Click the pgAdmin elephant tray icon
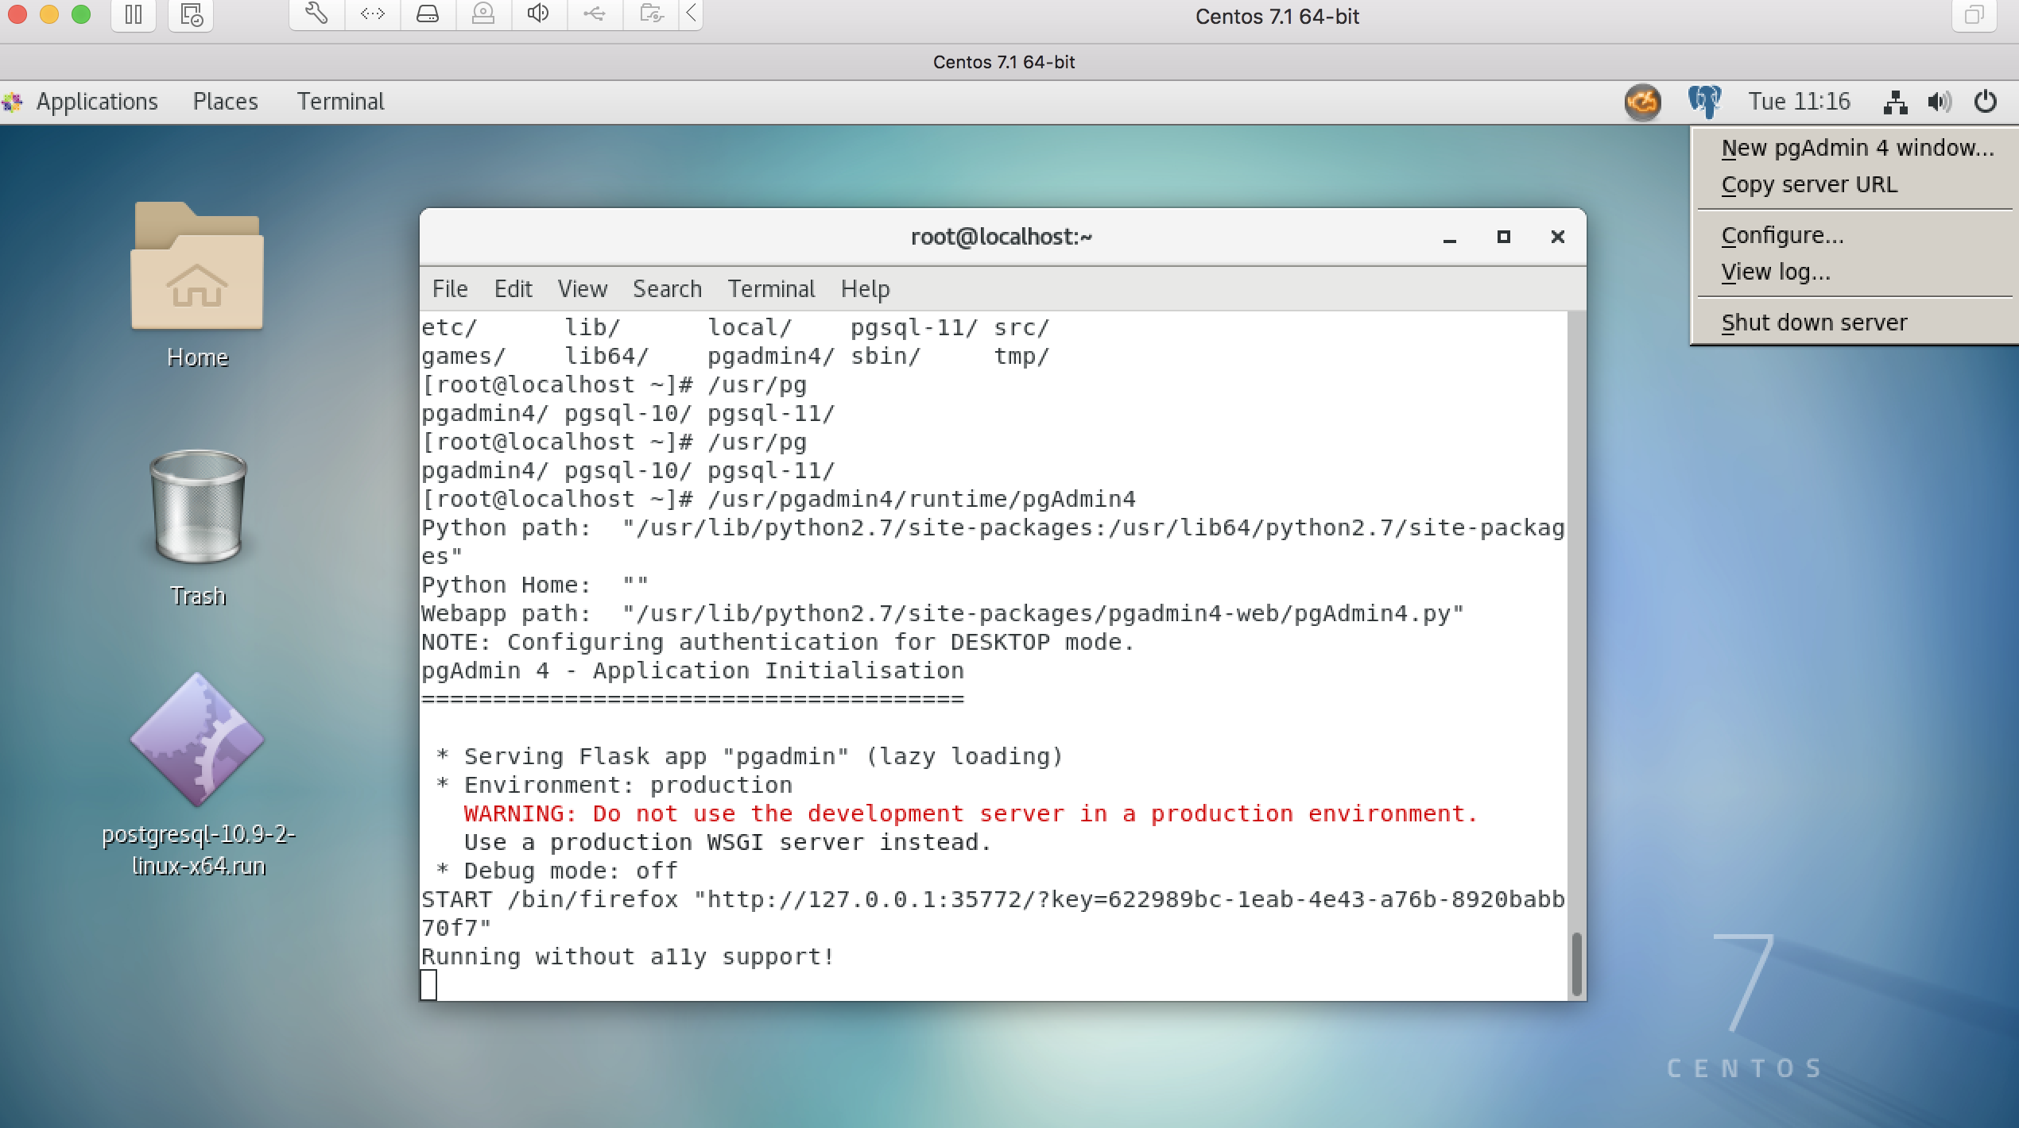This screenshot has width=2019, height=1128. (1704, 102)
